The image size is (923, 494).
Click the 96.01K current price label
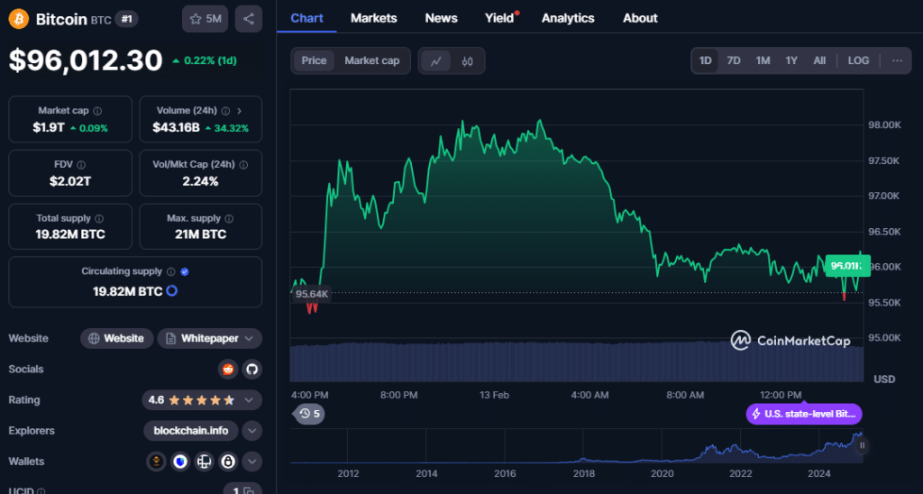pyautogui.click(x=847, y=266)
